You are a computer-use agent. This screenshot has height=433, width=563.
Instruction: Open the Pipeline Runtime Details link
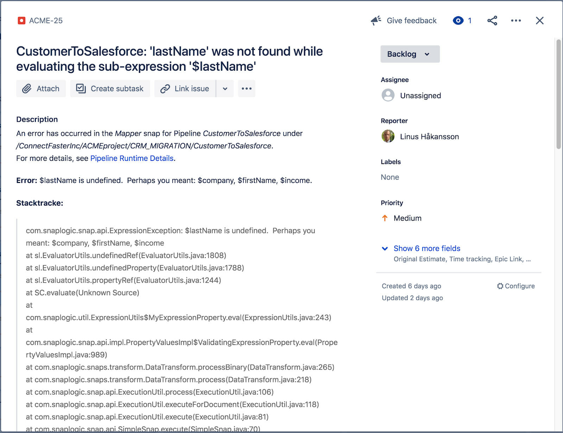tap(132, 158)
